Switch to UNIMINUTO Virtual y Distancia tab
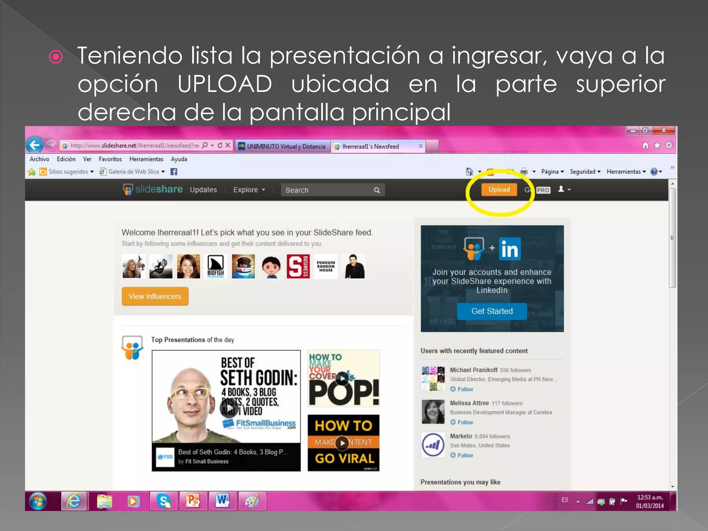 click(283, 146)
